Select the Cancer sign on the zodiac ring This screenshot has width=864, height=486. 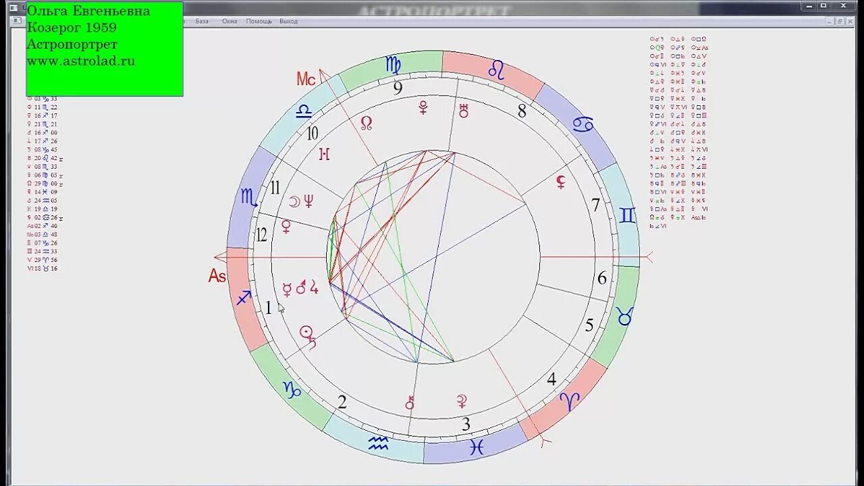coord(583,124)
